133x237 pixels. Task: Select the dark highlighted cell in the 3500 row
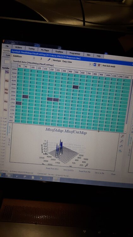point(76,87)
